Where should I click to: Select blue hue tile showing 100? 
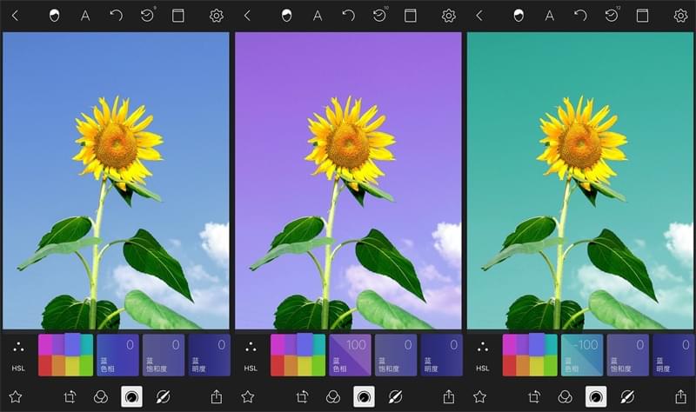[x=351, y=355]
